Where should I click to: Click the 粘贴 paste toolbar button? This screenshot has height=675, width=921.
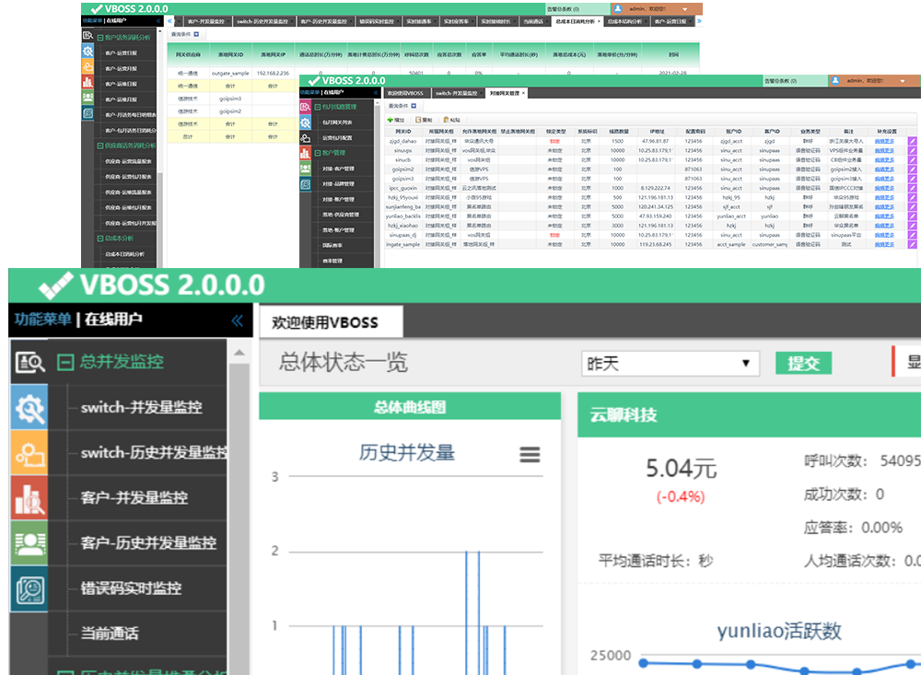[451, 120]
